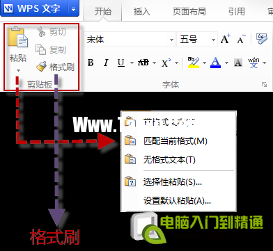The height and width of the screenshot is (251, 273).
Task: Choose 无格式文本(T) paste option
Action: (178, 160)
